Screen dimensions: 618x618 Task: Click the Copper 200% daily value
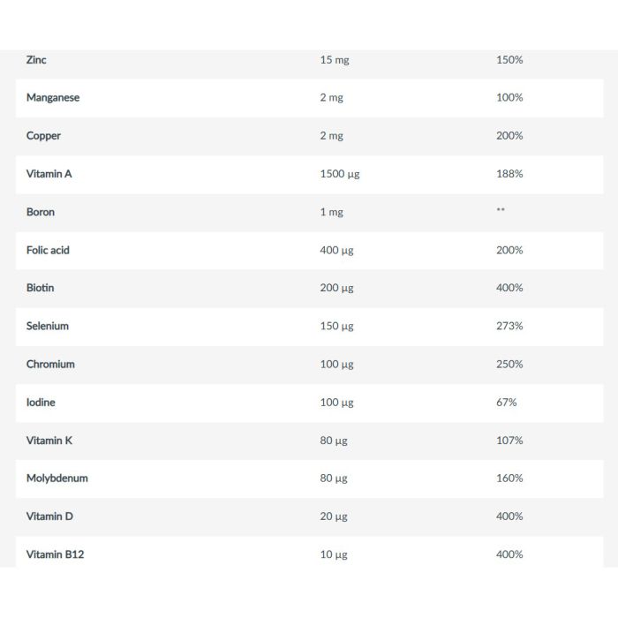tap(509, 136)
